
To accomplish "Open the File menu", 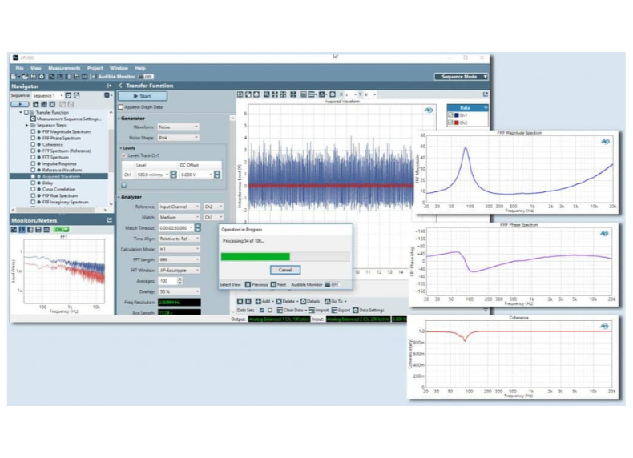I will [x=19, y=68].
